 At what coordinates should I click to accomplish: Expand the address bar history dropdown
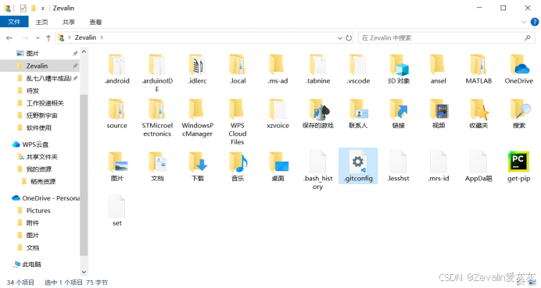tap(340, 38)
